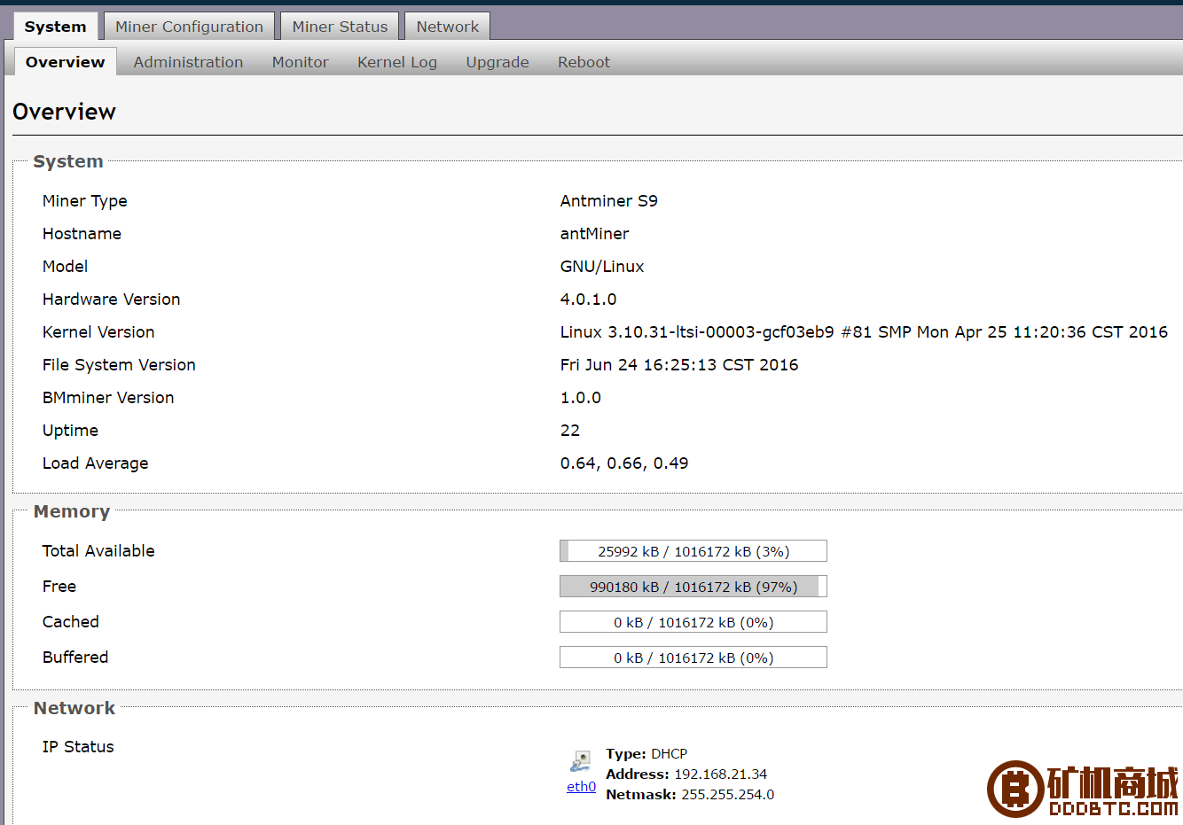Viewport: 1183px width, 825px height.
Task: Open the Miner Configuration tab
Action: tap(189, 27)
